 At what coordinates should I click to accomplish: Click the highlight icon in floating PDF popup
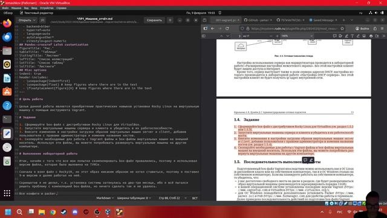[311, 160]
